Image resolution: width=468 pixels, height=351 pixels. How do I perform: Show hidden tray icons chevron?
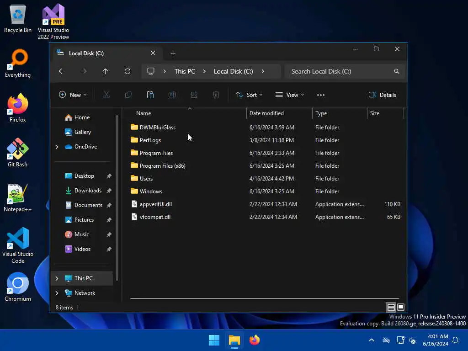pos(372,340)
